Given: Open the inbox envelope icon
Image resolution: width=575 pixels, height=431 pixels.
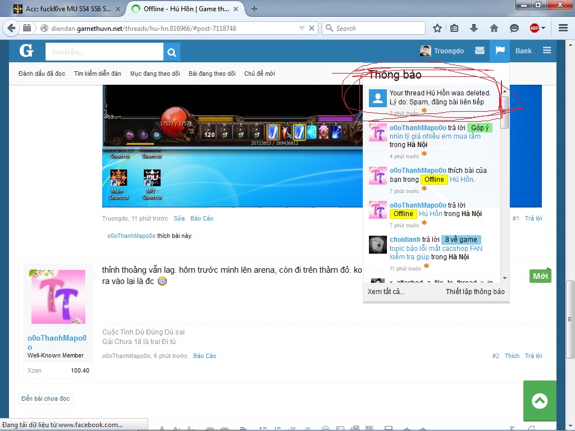Looking at the screenshot, I should [x=480, y=51].
